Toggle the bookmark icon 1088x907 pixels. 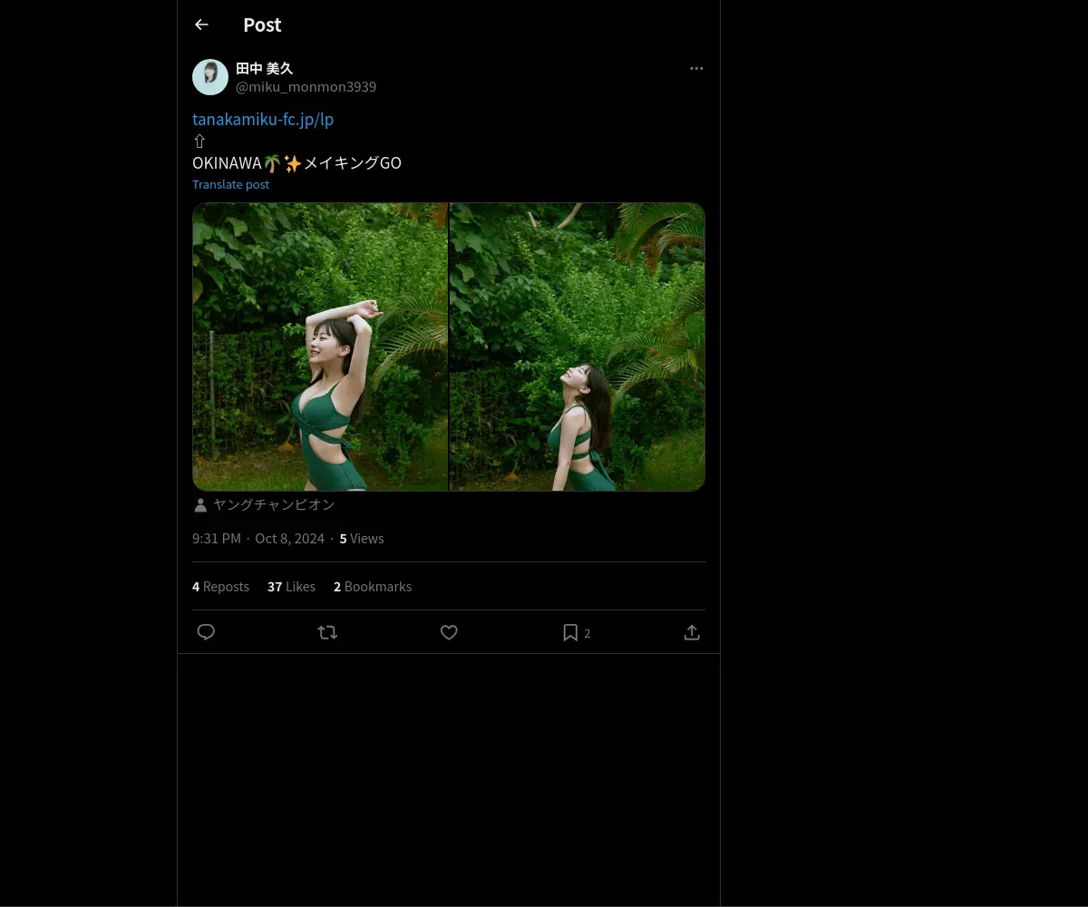(570, 632)
